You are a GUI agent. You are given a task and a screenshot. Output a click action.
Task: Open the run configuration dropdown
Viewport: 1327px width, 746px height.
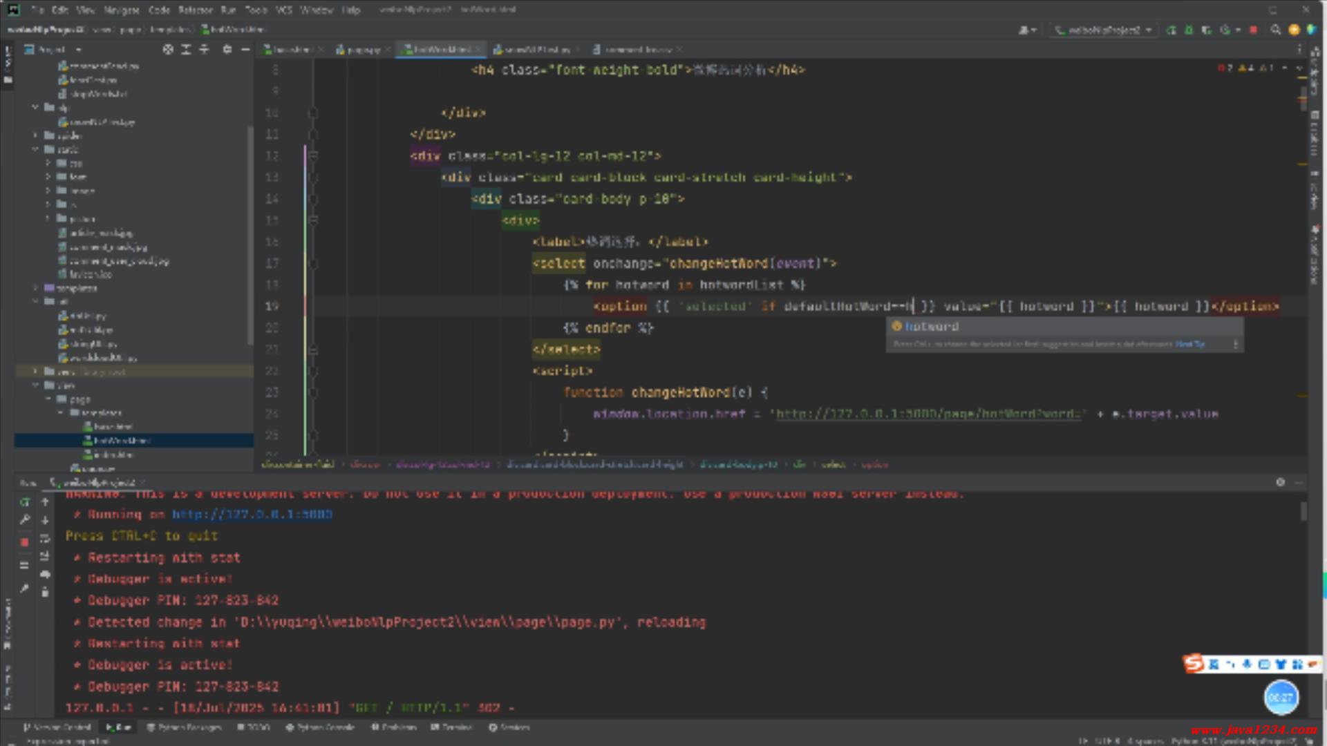1104,30
